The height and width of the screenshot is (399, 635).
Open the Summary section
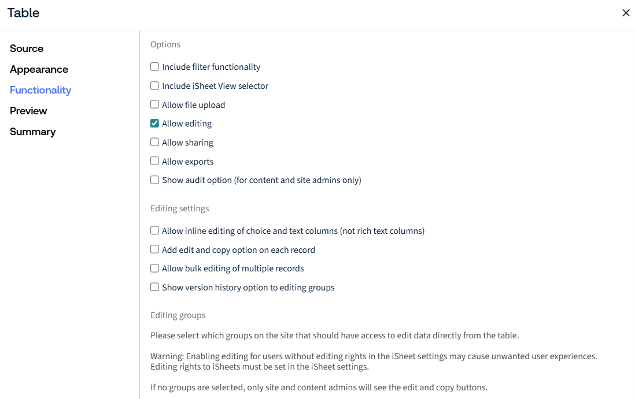(x=33, y=132)
